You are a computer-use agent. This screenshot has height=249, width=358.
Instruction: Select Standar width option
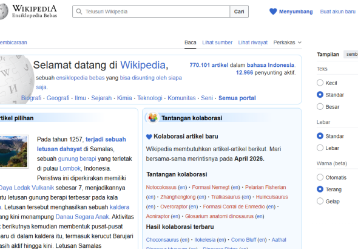click(320, 136)
